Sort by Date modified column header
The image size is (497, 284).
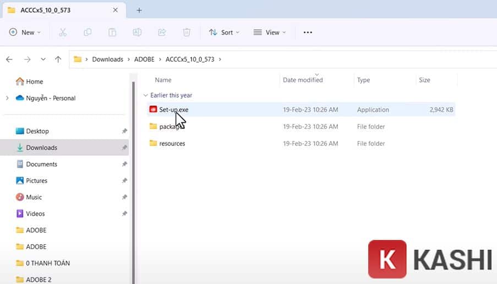[303, 80]
